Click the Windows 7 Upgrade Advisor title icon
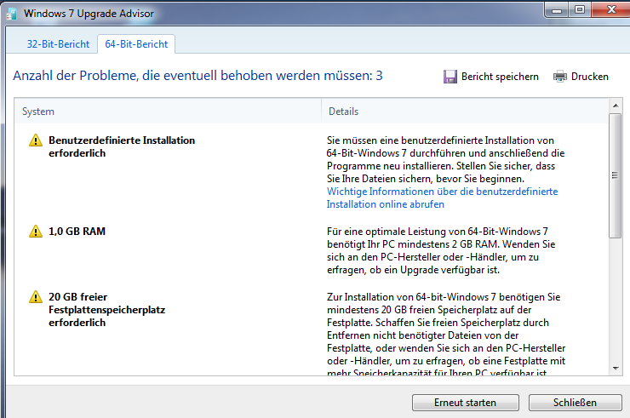Screen dimensions: 630x418 pos(11,14)
